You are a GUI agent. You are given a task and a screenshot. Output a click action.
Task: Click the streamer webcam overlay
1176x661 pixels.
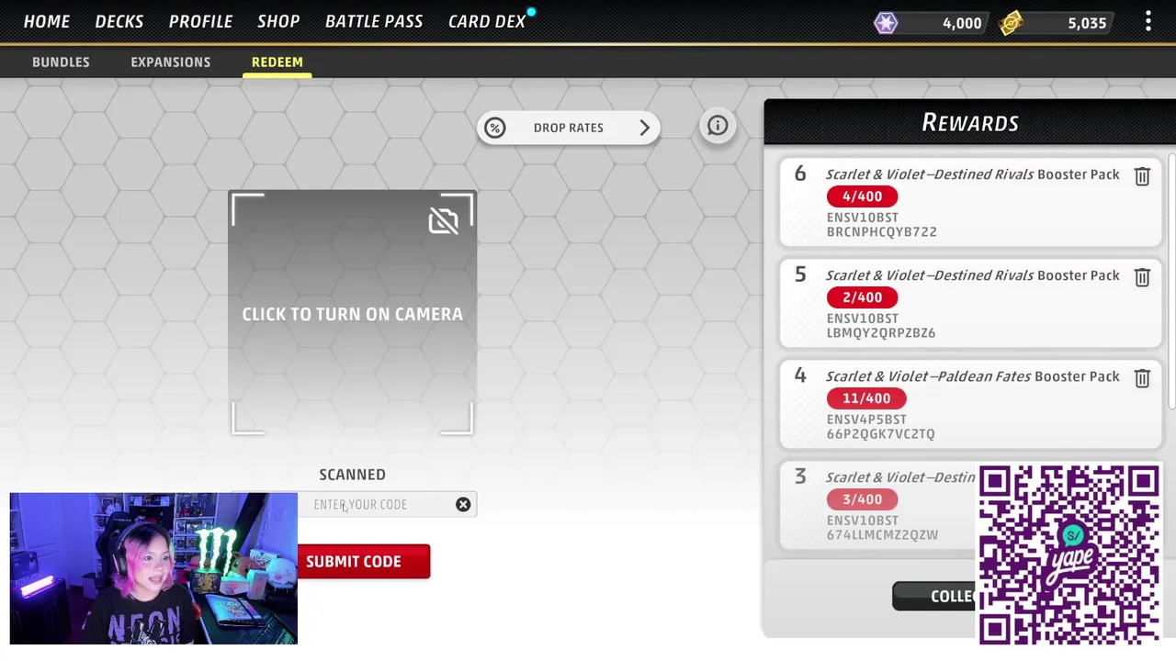(x=153, y=568)
